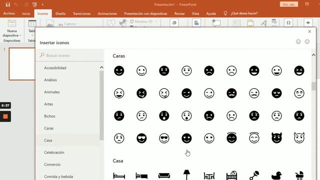Select the filled heart-eyes face icon
The image size is (320, 180).
186,138
